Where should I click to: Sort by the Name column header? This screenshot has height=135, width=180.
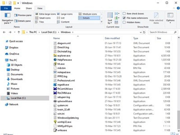pos(56,38)
